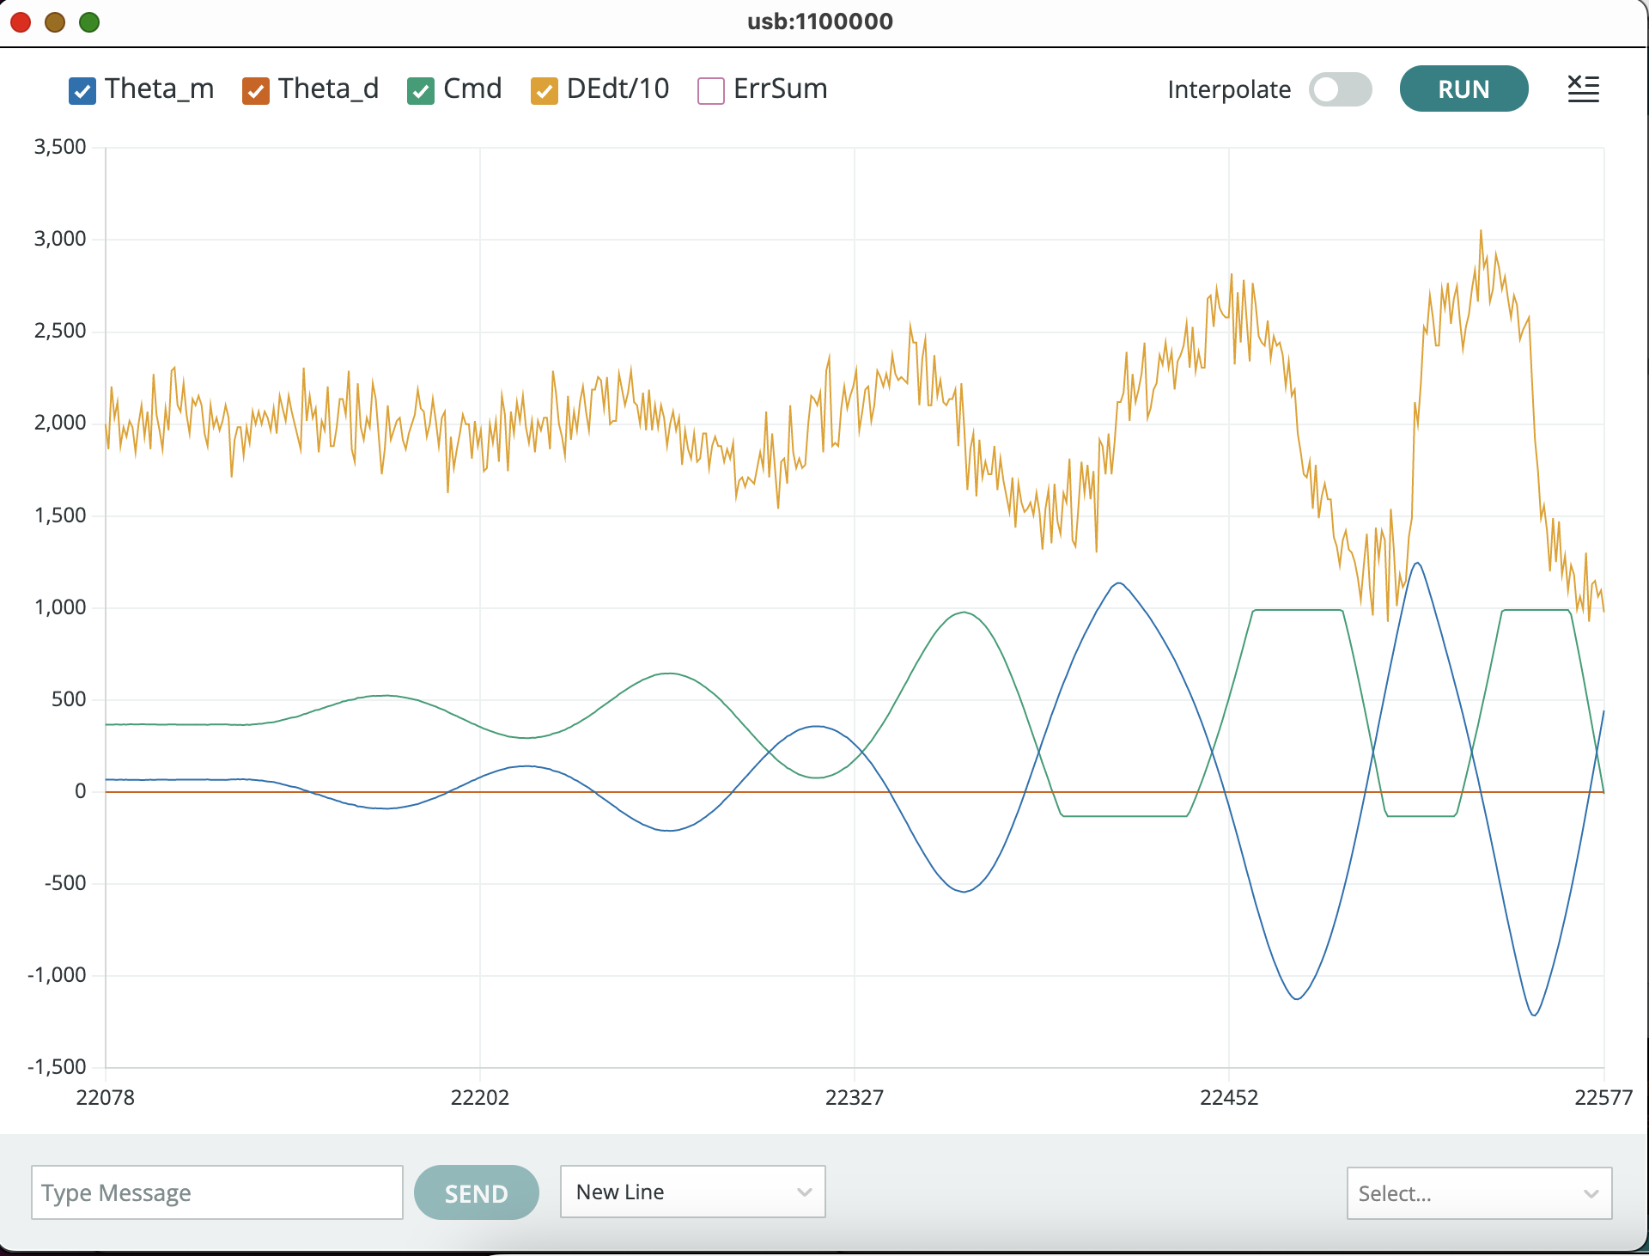Click the Type Message input field
The width and height of the screenshot is (1649, 1256).
[x=216, y=1192]
